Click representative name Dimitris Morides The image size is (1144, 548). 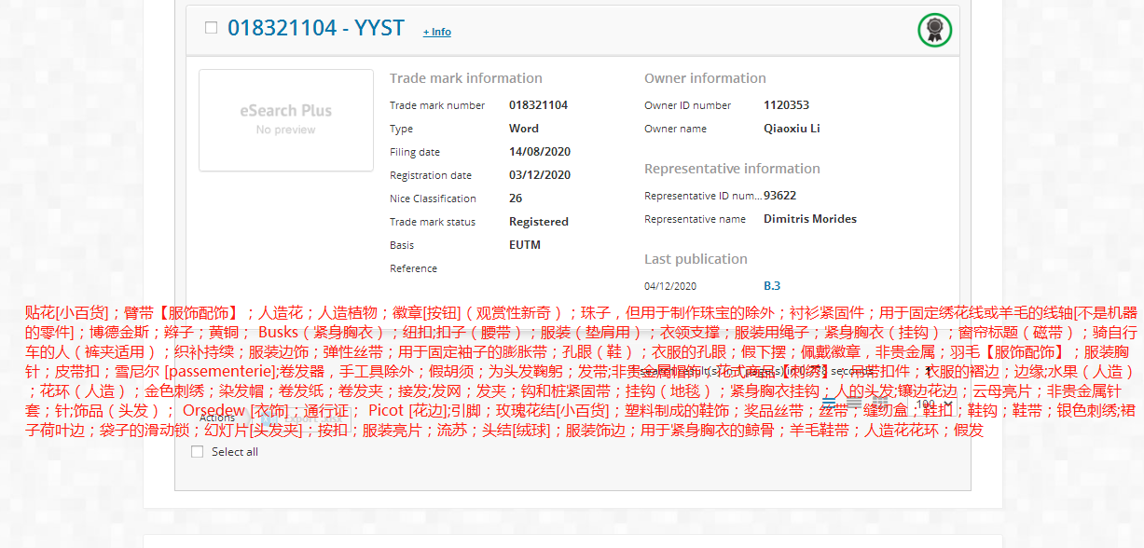pyautogui.click(x=809, y=219)
